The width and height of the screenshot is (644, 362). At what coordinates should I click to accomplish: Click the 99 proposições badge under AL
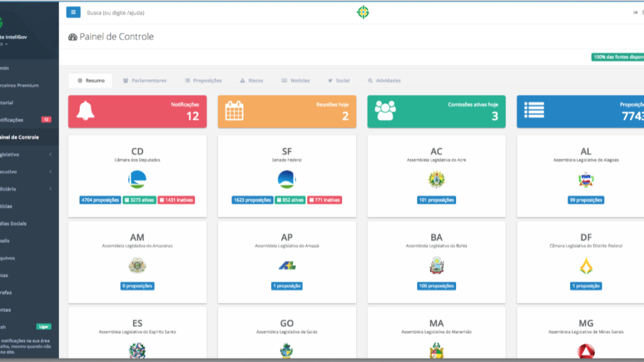coord(586,200)
